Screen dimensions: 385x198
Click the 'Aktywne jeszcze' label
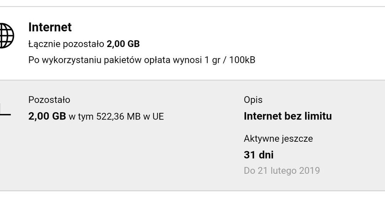click(x=278, y=138)
